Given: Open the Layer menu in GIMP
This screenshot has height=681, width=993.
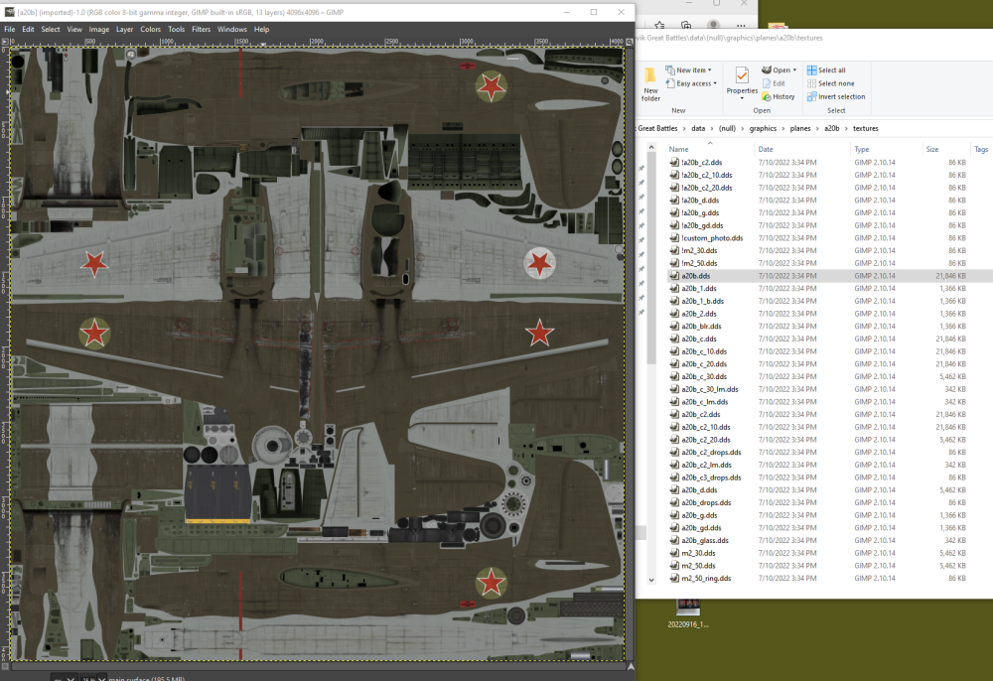Looking at the screenshot, I should coord(124,30).
